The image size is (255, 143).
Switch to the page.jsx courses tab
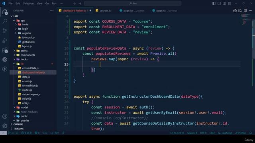pos(134,11)
